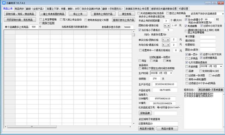This screenshot has height=135, width=225.
Task: Click the 产品标准号 input field
Action: click(x=165, y=90)
